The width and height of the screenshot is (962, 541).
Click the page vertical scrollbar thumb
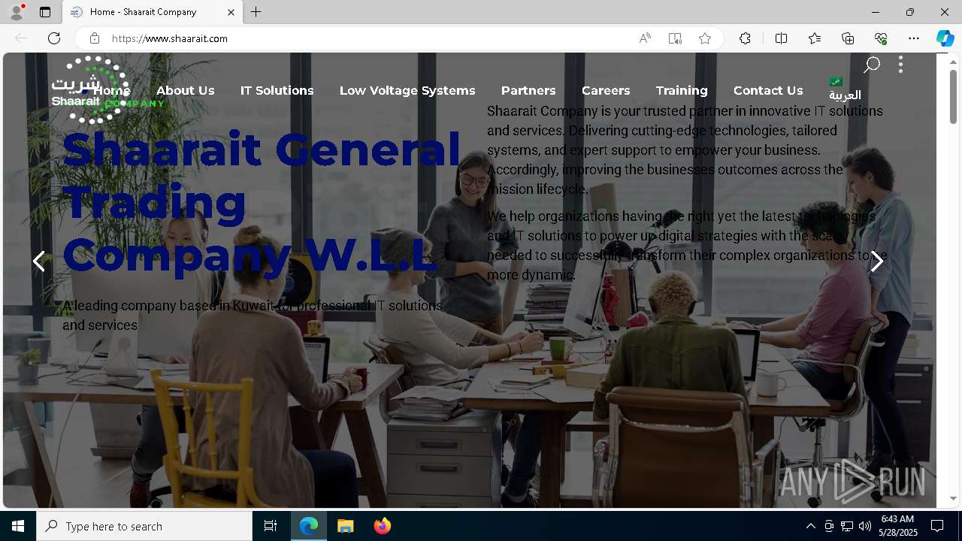953,97
